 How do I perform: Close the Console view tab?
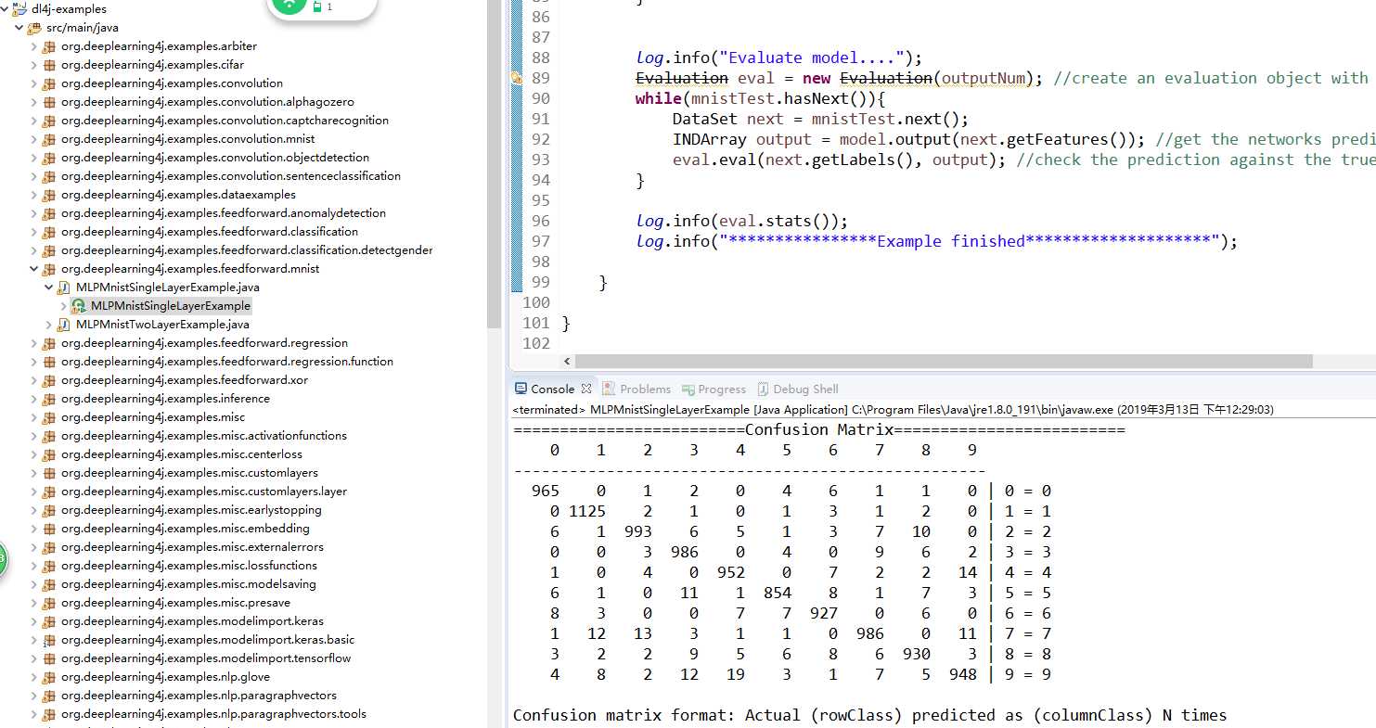tap(586, 390)
